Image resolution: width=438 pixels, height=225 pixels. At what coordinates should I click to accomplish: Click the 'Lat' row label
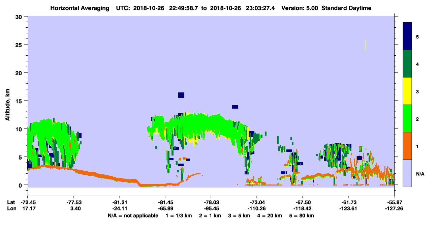[x=11, y=202]
